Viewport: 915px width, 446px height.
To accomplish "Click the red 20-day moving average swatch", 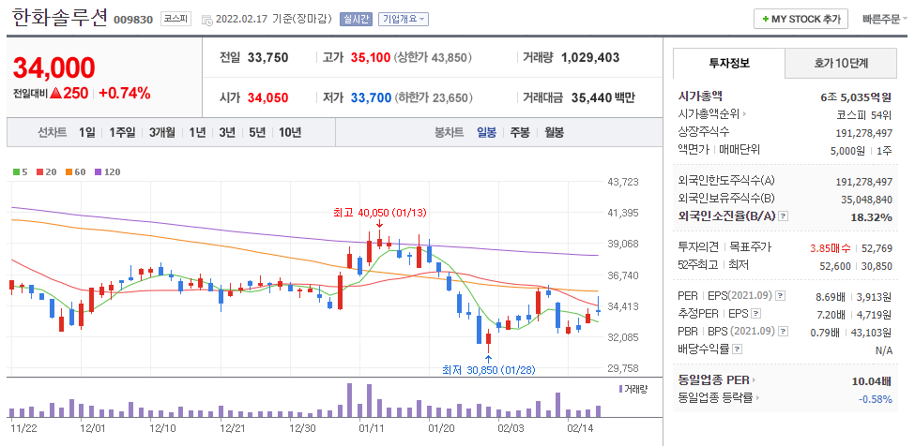I will coord(42,171).
